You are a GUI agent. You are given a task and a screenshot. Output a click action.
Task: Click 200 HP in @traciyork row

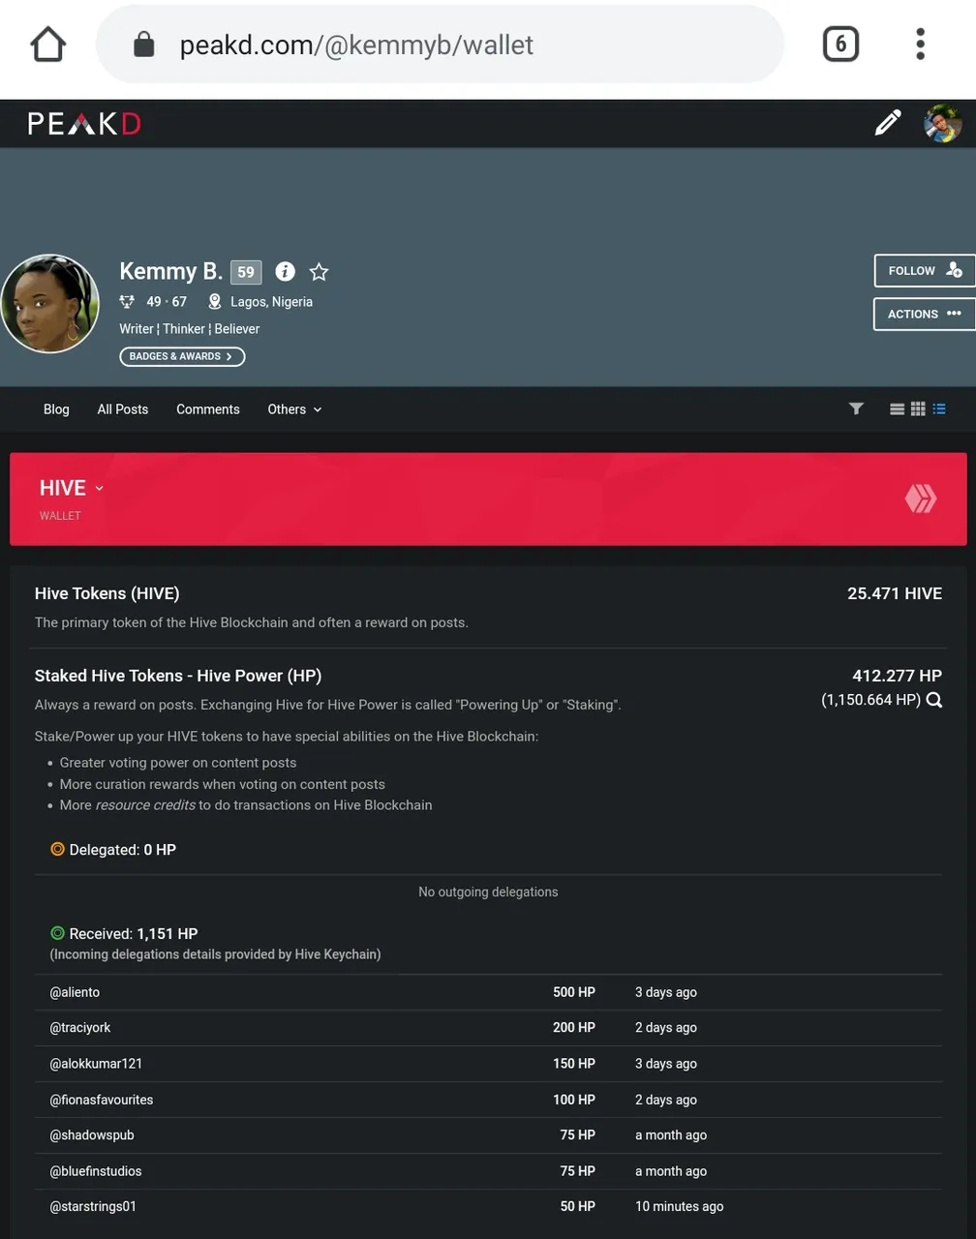click(574, 1028)
